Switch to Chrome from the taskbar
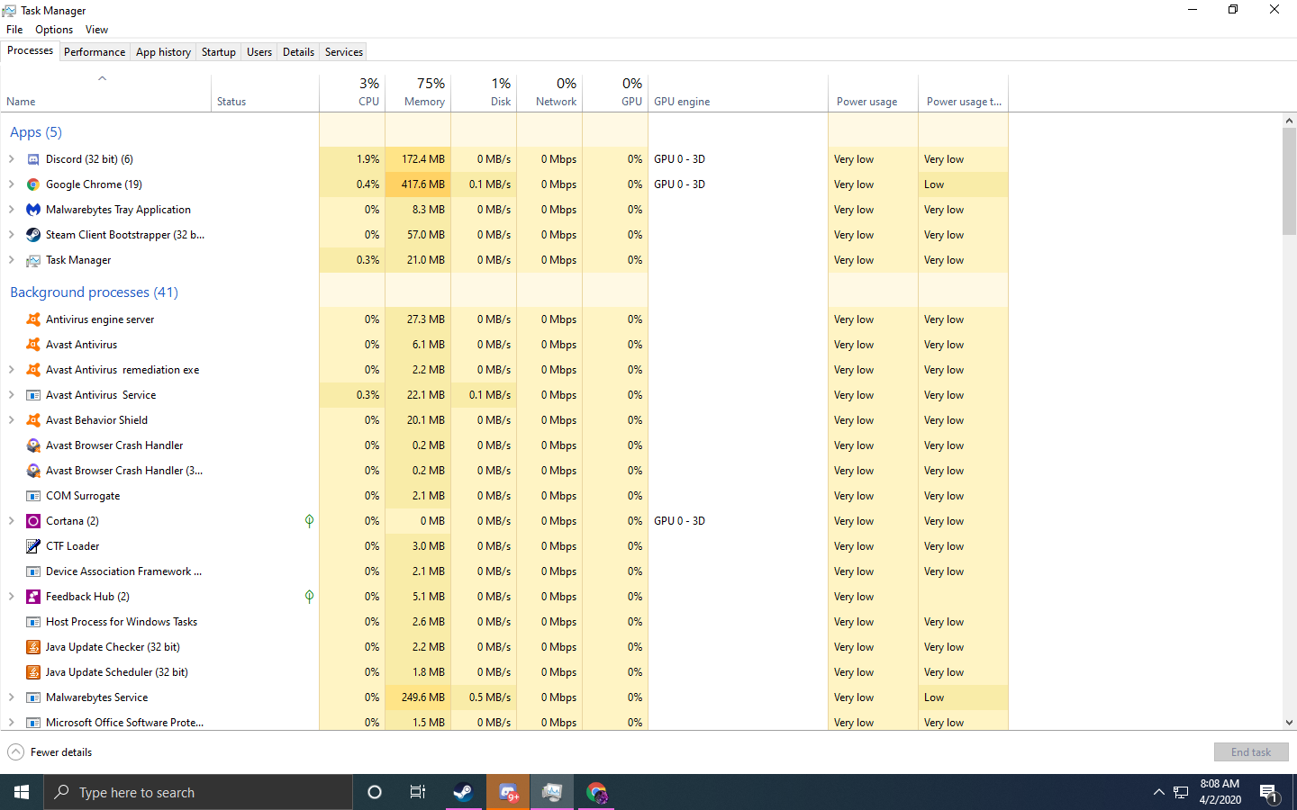Screen dimensions: 1297x810 coord(596,792)
